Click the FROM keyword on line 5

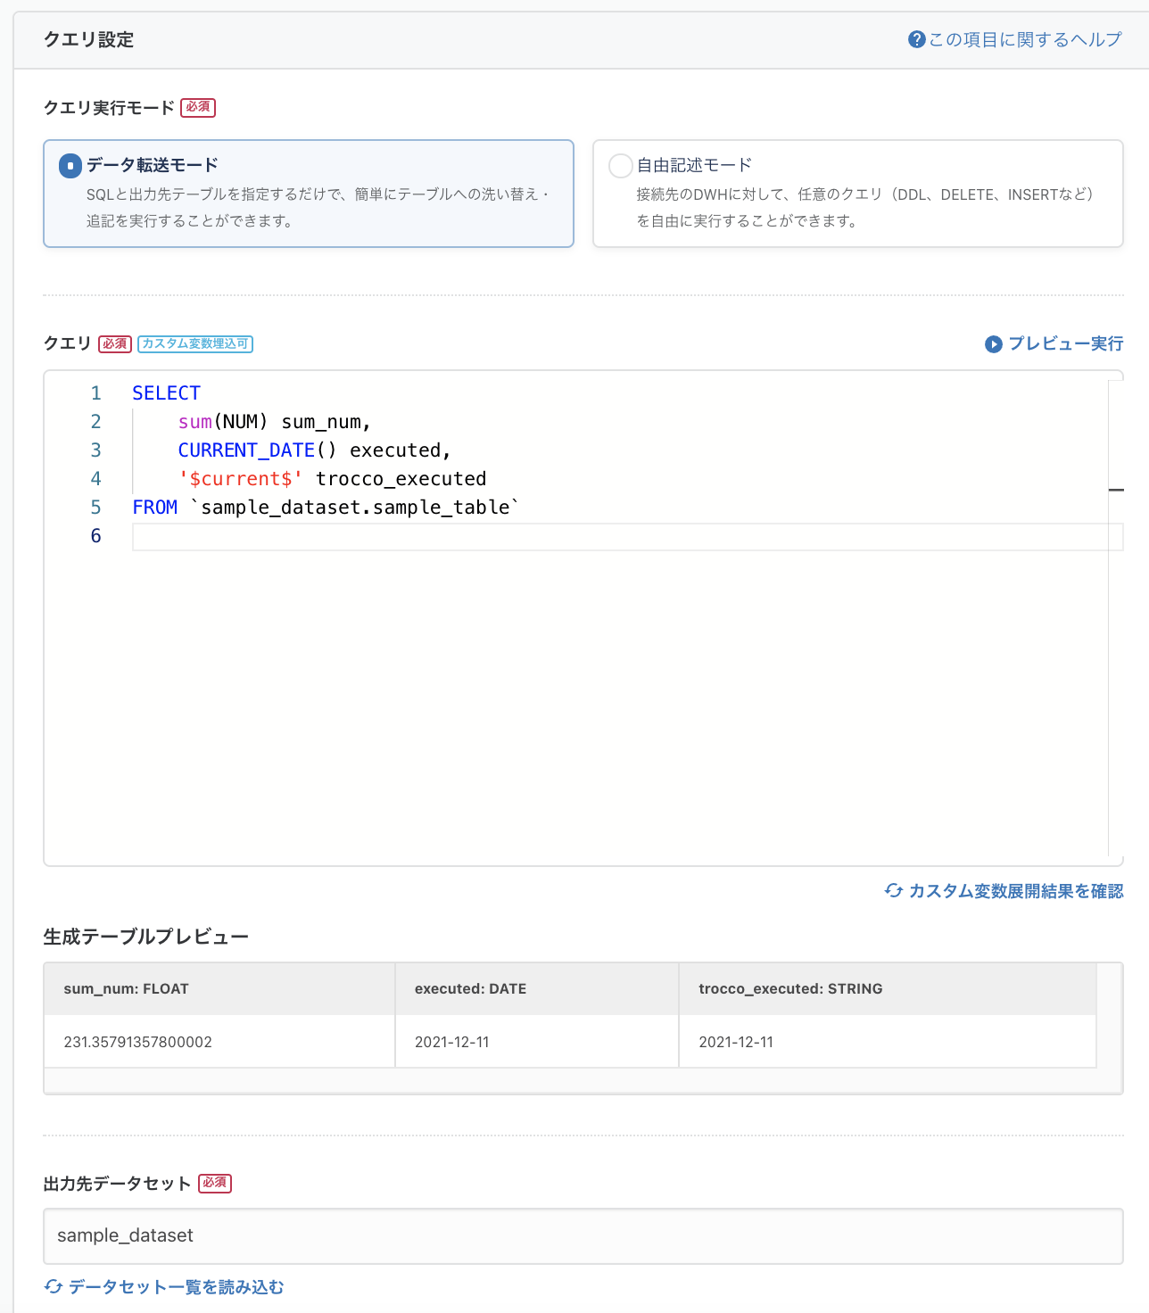[x=155, y=508]
